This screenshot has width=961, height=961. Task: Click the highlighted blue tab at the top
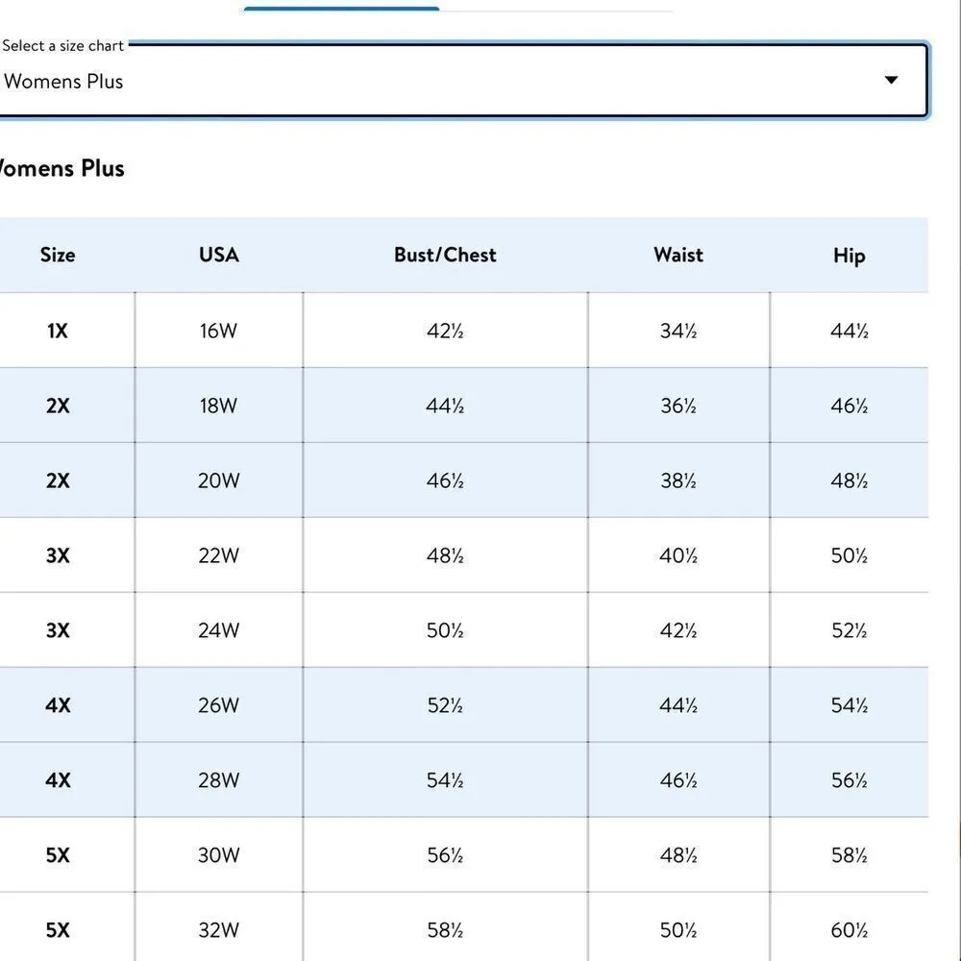click(341, 9)
